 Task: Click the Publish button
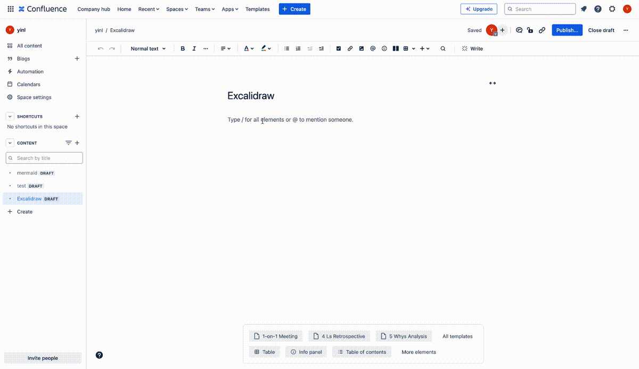(x=567, y=30)
